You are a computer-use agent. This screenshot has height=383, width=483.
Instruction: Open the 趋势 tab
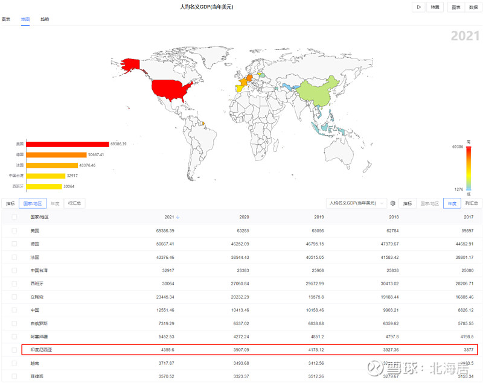point(45,19)
